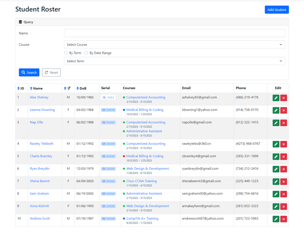Select phone number (414) 758-0170
The width and height of the screenshot is (304, 233).
[x=247, y=110]
